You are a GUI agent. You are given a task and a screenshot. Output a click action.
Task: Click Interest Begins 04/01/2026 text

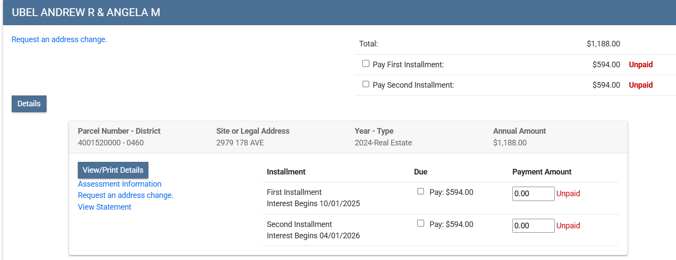[313, 236]
